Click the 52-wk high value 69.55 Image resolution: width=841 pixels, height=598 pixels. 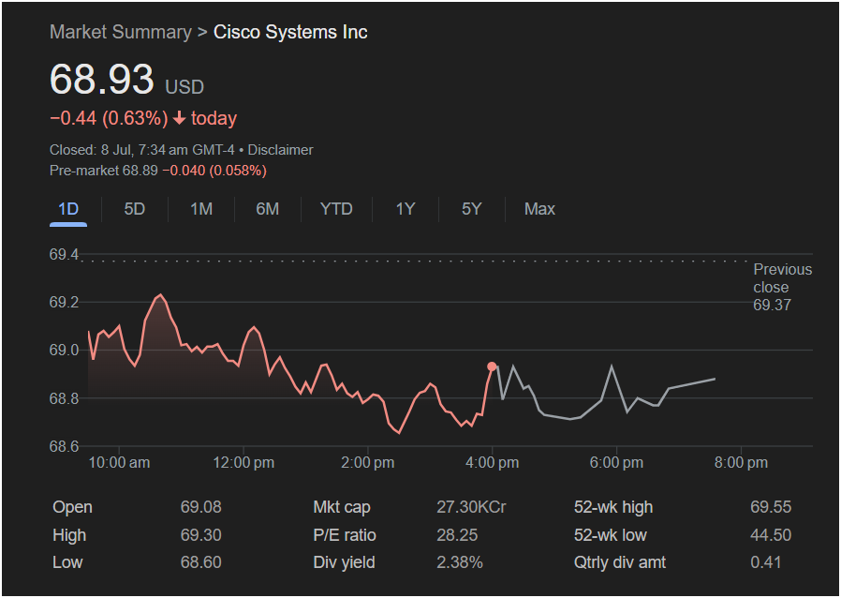click(771, 507)
